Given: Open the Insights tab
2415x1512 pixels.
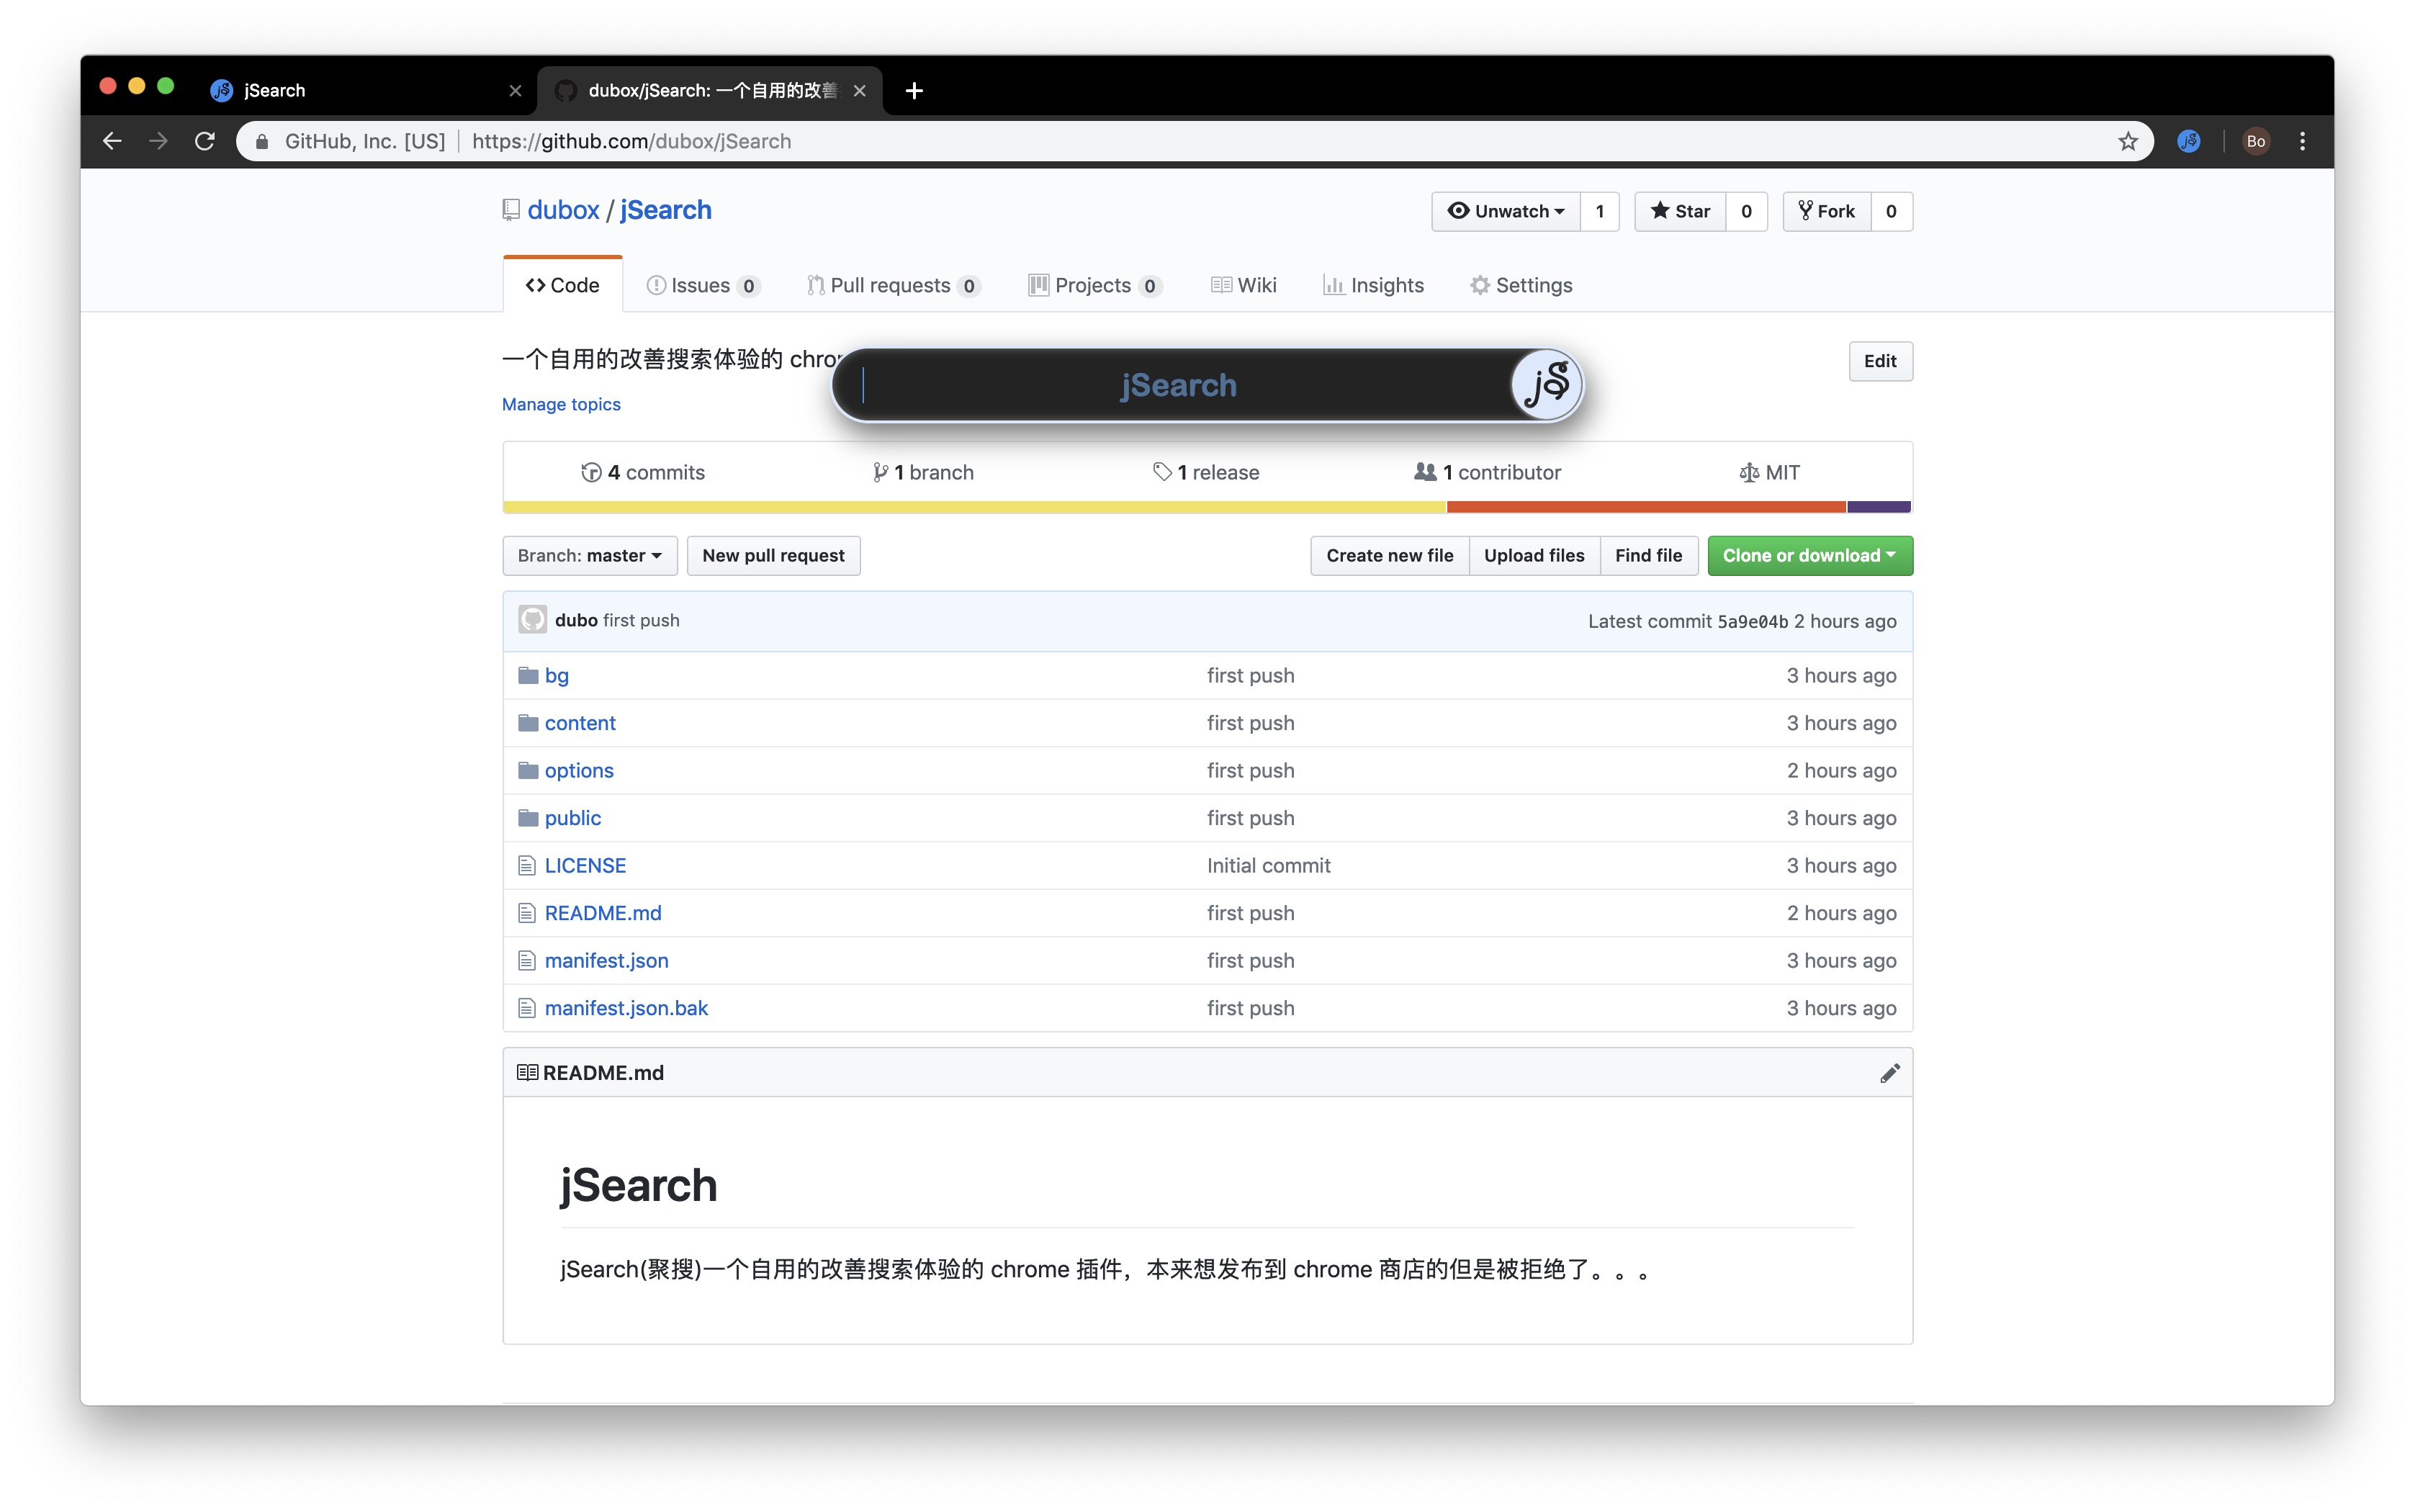Looking at the screenshot, I should [1373, 286].
